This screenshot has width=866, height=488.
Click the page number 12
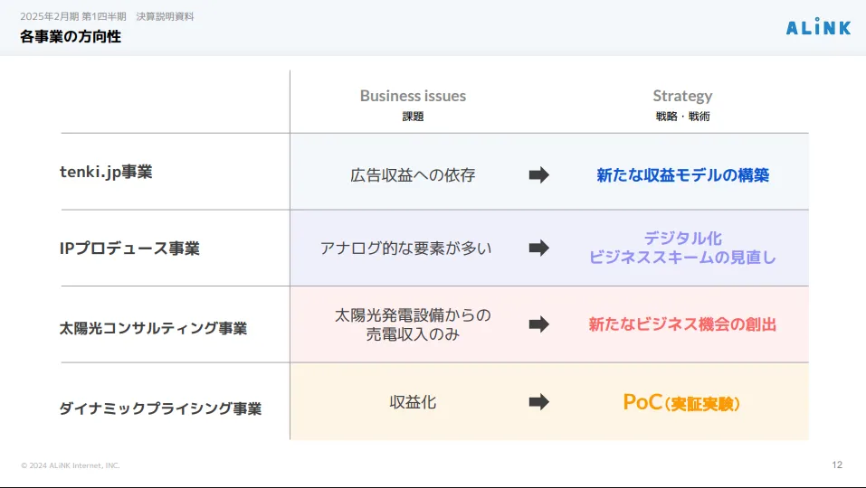pyautogui.click(x=837, y=465)
